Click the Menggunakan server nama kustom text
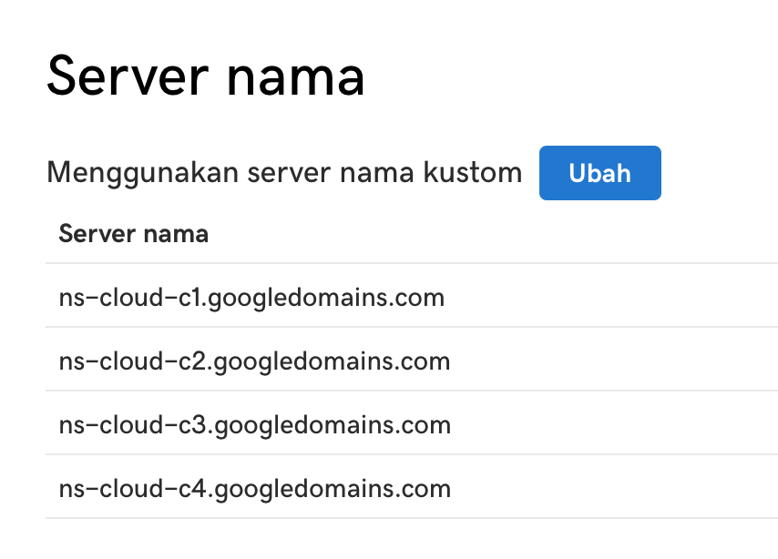The height and width of the screenshot is (559, 778). [x=284, y=173]
